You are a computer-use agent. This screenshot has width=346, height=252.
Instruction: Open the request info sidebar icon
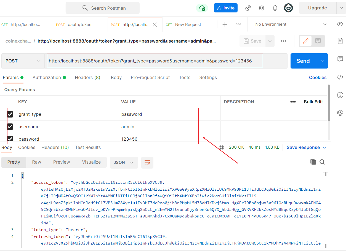pos(340,95)
